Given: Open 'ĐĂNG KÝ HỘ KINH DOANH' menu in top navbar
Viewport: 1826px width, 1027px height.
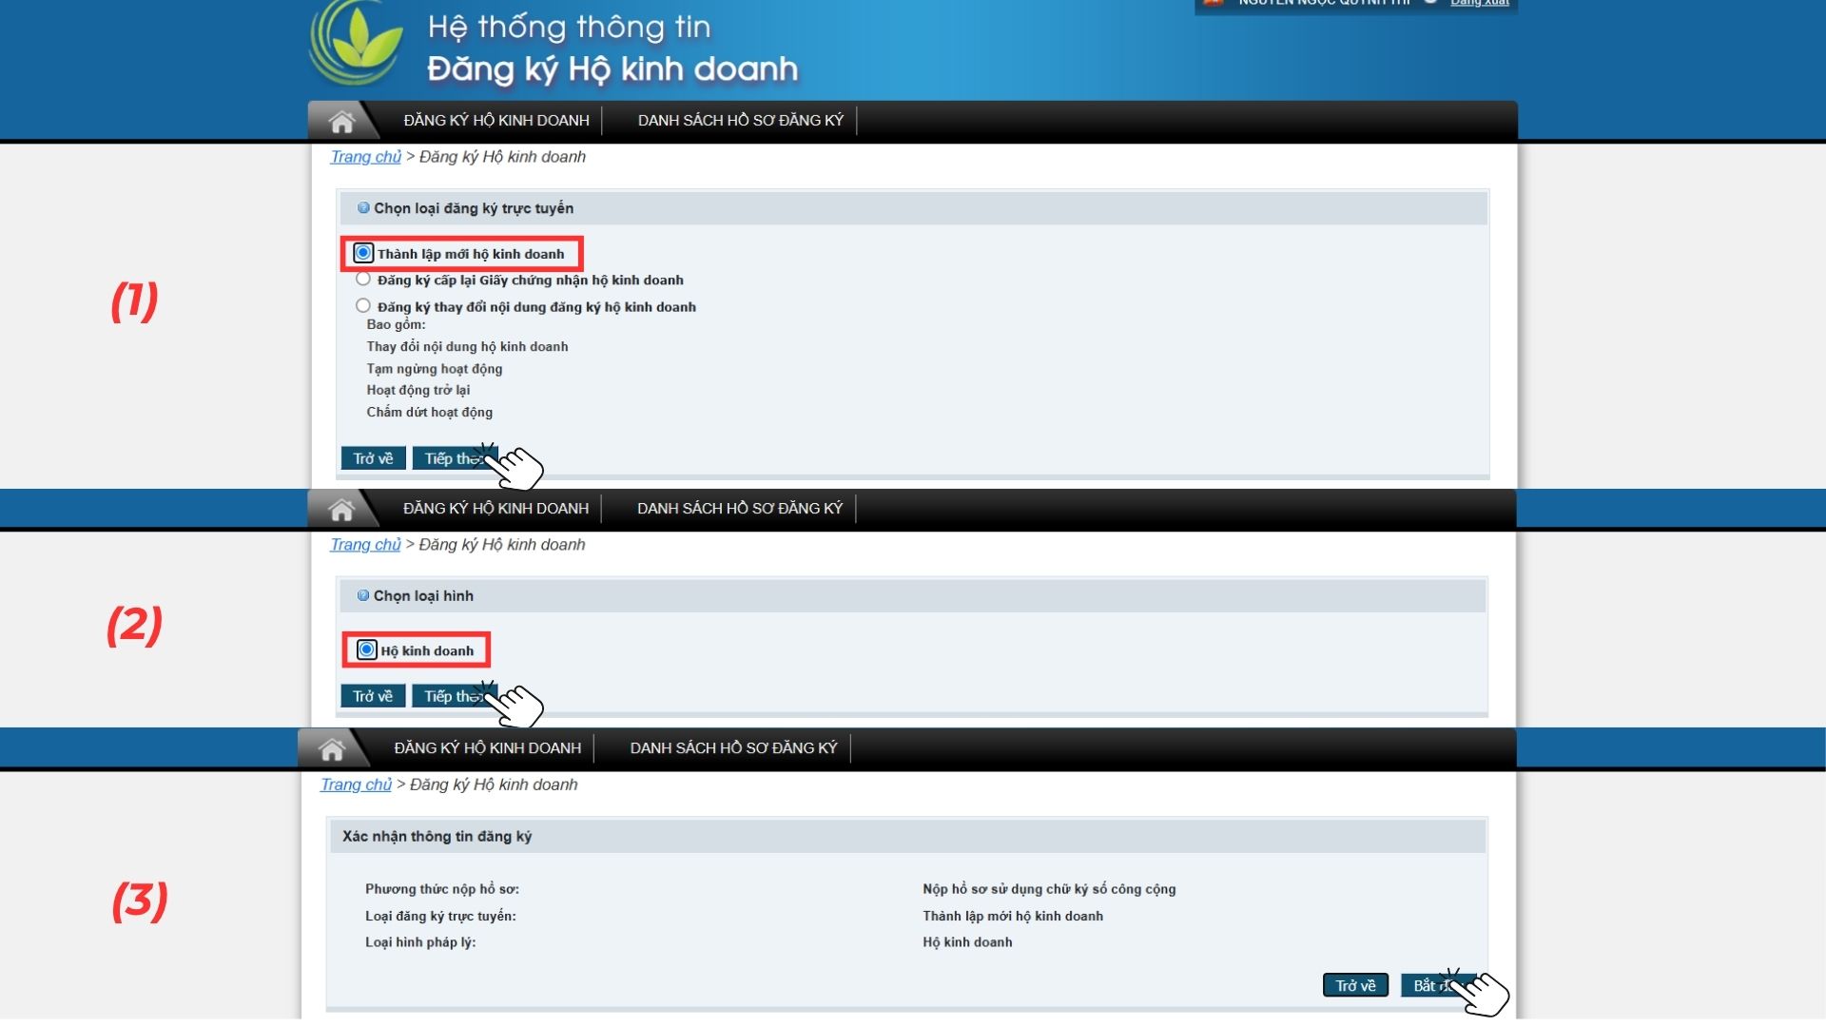Looking at the screenshot, I should [x=496, y=121].
